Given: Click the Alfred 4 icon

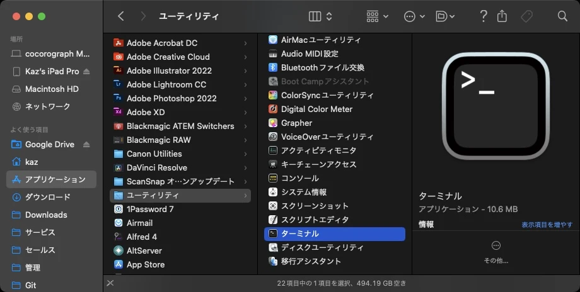Looking at the screenshot, I should click(x=119, y=237).
